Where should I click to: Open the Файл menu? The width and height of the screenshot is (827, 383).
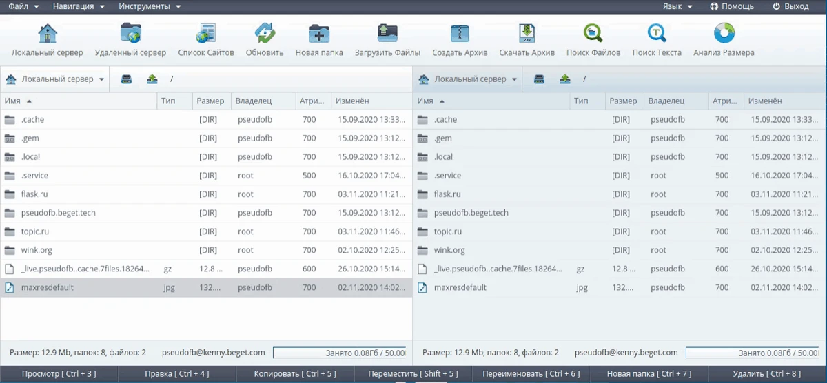click(x=23, y=6)
